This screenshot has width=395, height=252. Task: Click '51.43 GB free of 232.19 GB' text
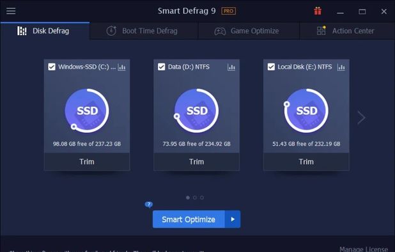[x=306, y=144]
